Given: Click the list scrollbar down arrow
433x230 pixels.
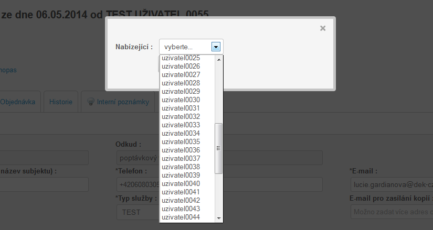Looking at the screenshot, I should coord(219,218).
